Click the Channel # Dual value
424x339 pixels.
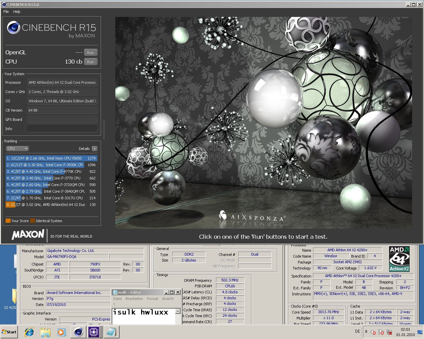254,254
